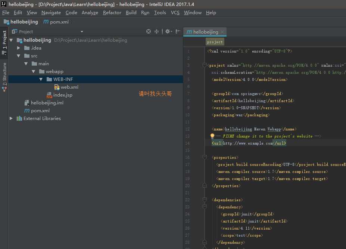Open the Help menu
The width and height of the screenshot is (346, 249).
coord(211,13)
